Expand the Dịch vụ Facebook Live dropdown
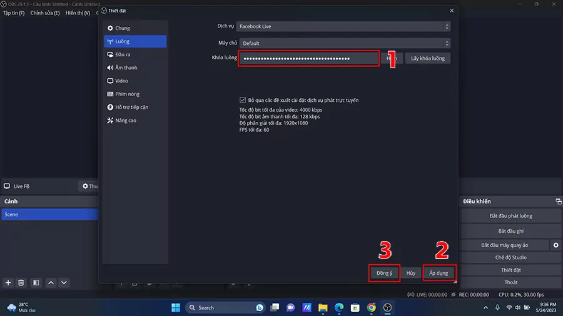The image size is (563, 316). tap(343, 26)
